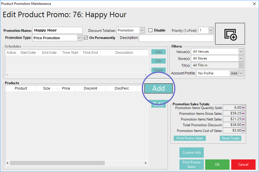This screenshot has height=172, width=259.
Task: Click arrow icon beside Promotion Items Cost of Sales
Action: tap(244, 131)
